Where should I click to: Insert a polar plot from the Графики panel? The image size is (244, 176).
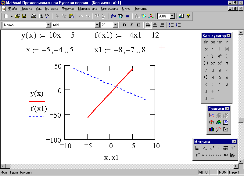(x=211, y=122)
